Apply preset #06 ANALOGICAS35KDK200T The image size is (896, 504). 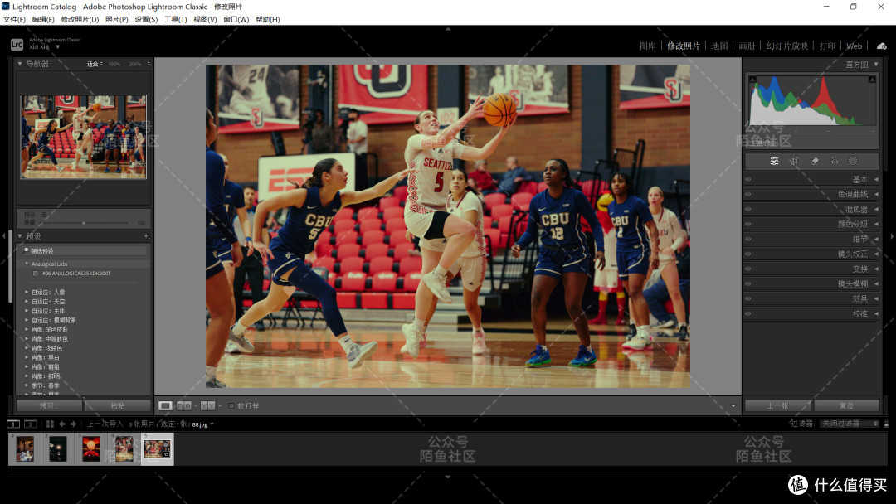(76, 274)
